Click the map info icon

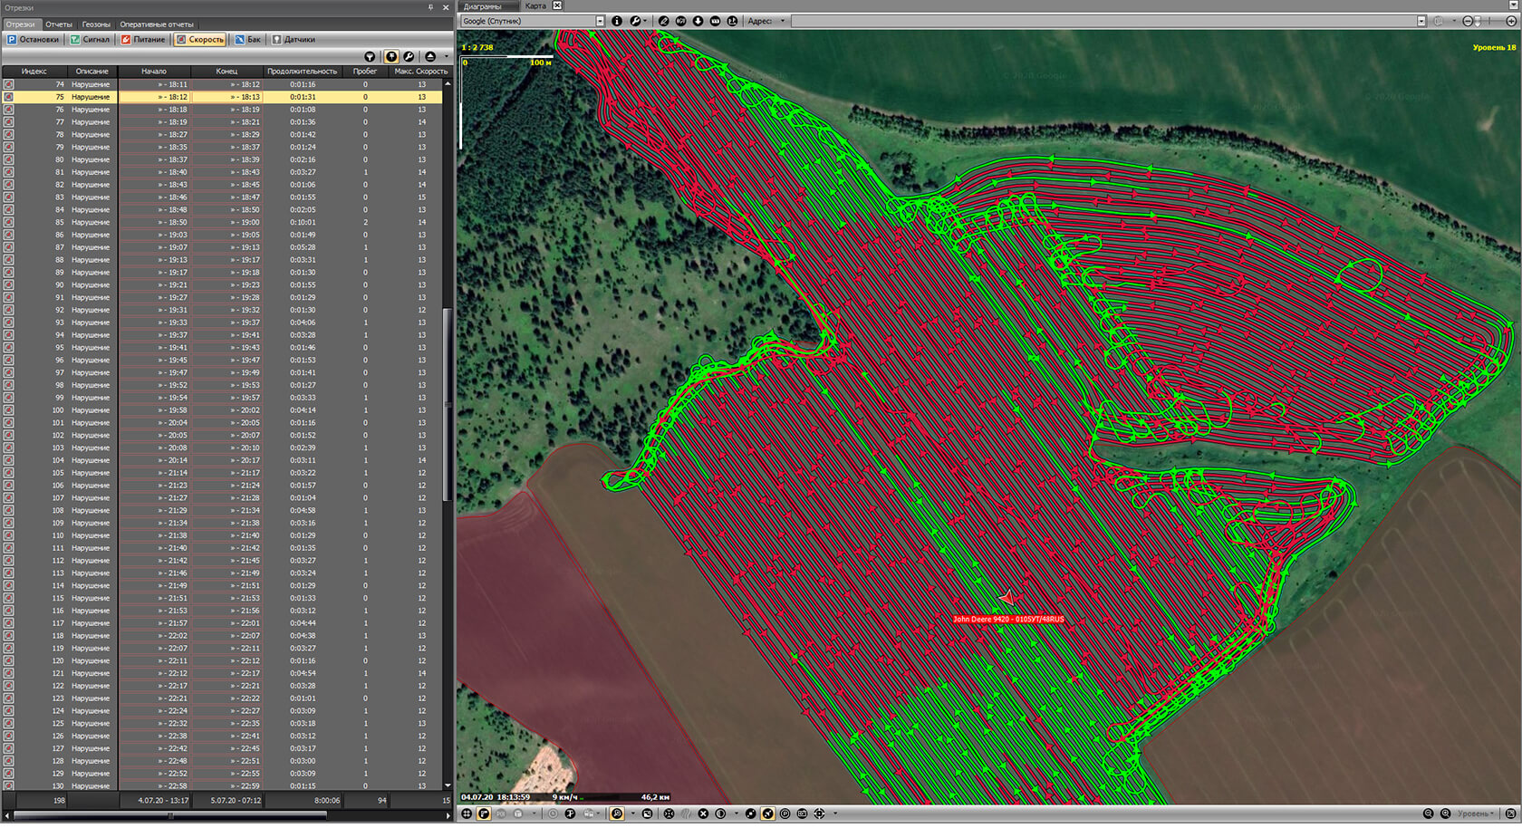pos(617,21)
